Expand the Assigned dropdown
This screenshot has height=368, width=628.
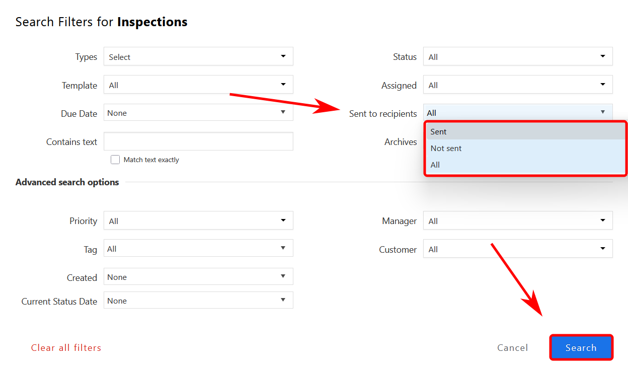tap(518, 85)
